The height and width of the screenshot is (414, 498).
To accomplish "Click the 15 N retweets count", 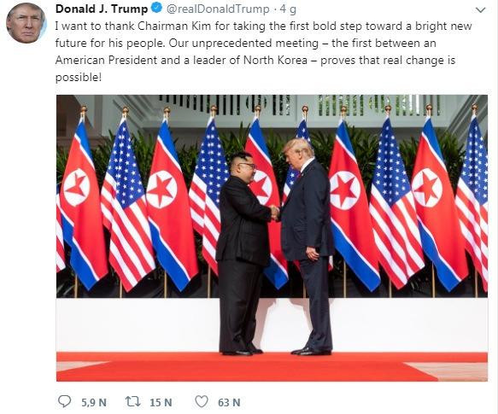I will coord(161,403).
